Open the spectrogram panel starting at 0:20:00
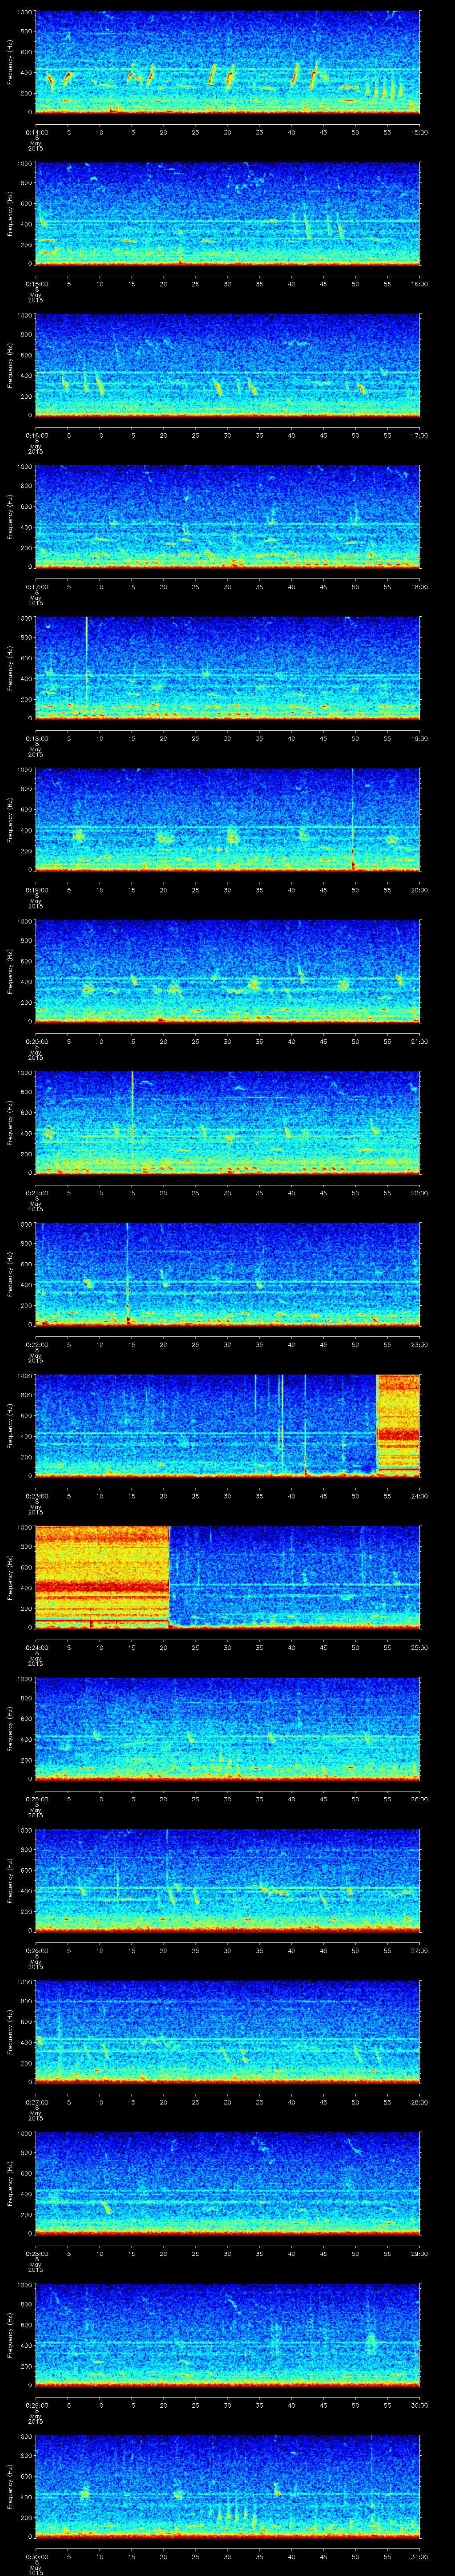This screenshot has width=455, height=2576. coord(227,971)
